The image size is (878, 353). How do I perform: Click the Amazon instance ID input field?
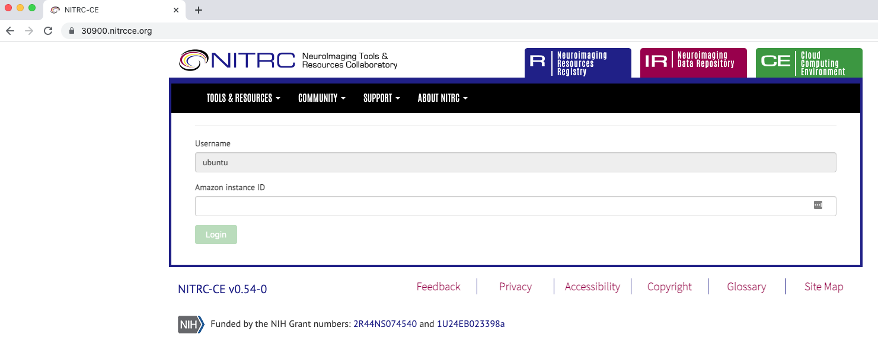[x=515, y=206]
